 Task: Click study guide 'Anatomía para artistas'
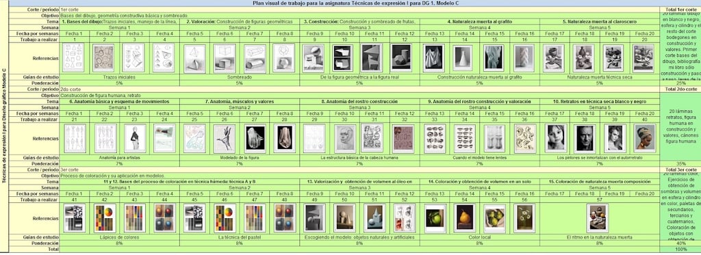pyautogui.click(x=119, y=158)
